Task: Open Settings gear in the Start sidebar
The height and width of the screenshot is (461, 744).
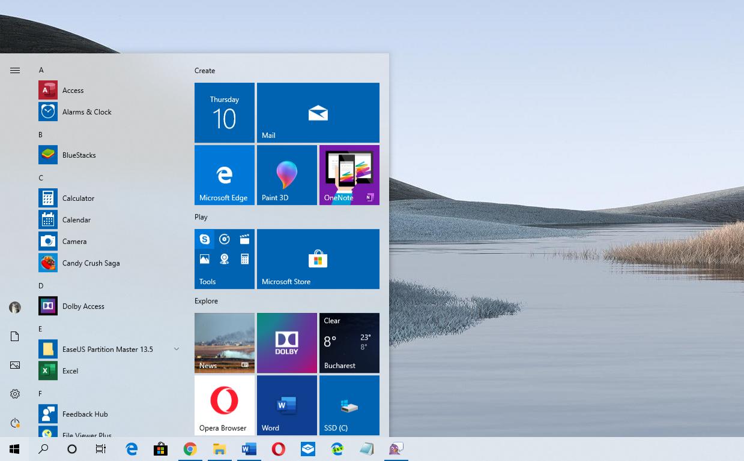Action: tap(15, 394)
